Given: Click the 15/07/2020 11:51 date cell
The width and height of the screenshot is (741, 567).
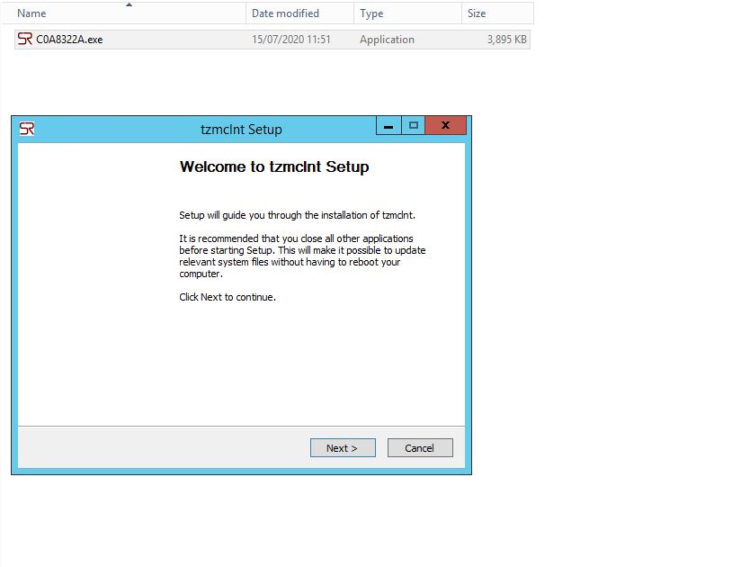Looking at the screenshot, I should click(x=291, y=40).
